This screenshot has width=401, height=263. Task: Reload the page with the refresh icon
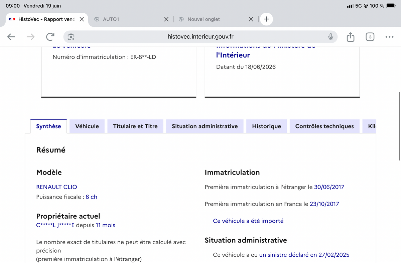click(x=50, y=37)
